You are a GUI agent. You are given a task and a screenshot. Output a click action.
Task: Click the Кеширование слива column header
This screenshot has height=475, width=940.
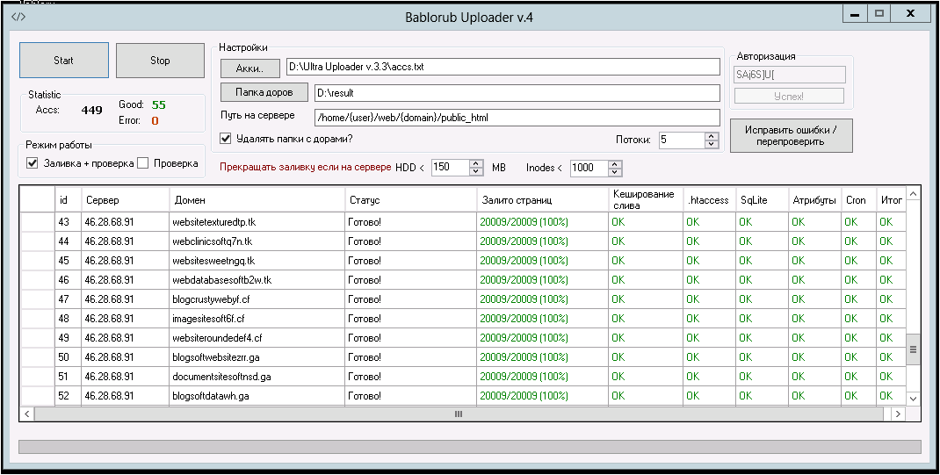(x=646, y=200)
